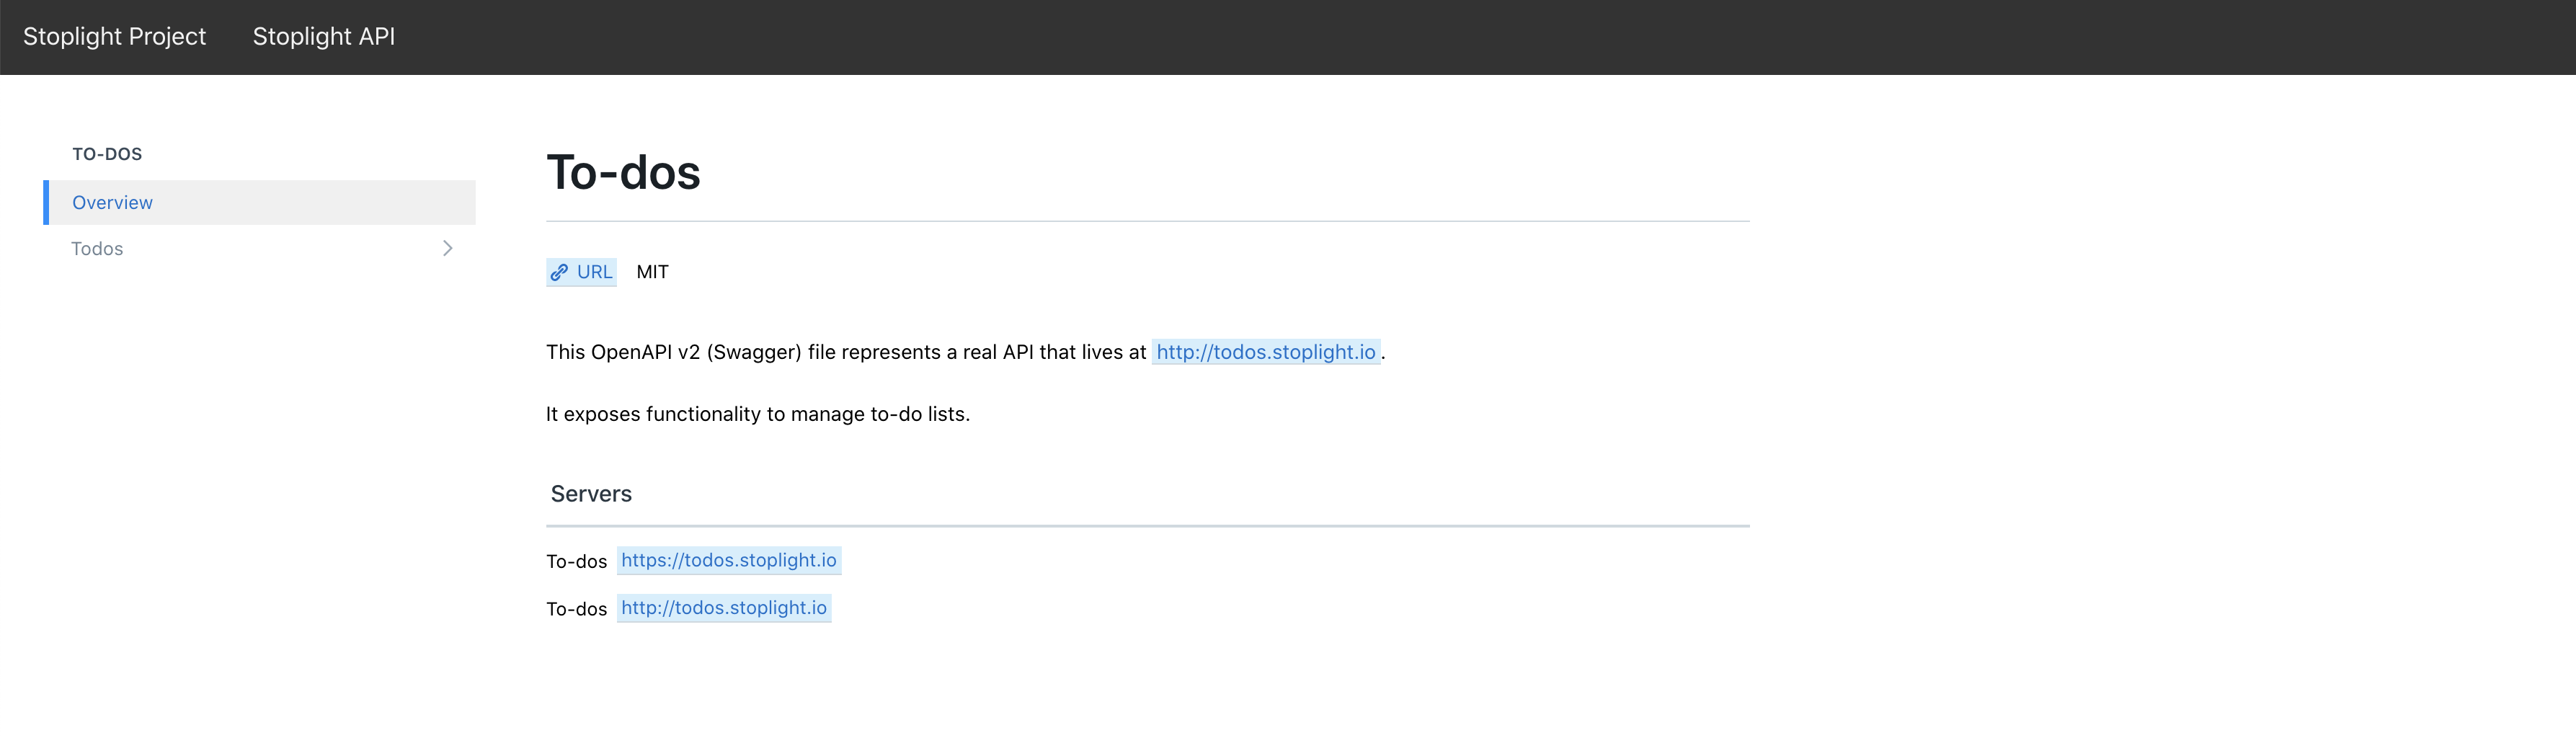Click the To-dos page title
This screenshot has width=2576, height=738.
[623, 172]
